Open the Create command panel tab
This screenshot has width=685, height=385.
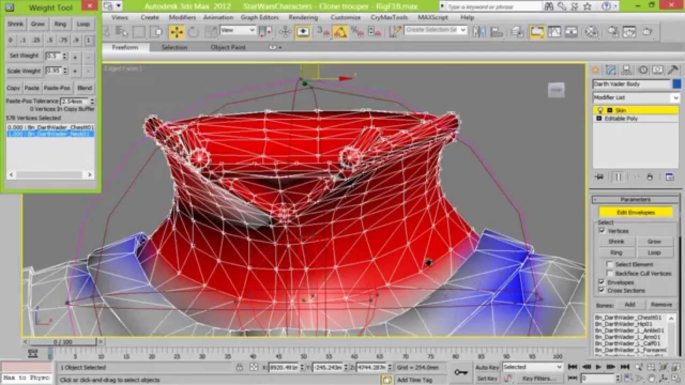pos(595,70)
